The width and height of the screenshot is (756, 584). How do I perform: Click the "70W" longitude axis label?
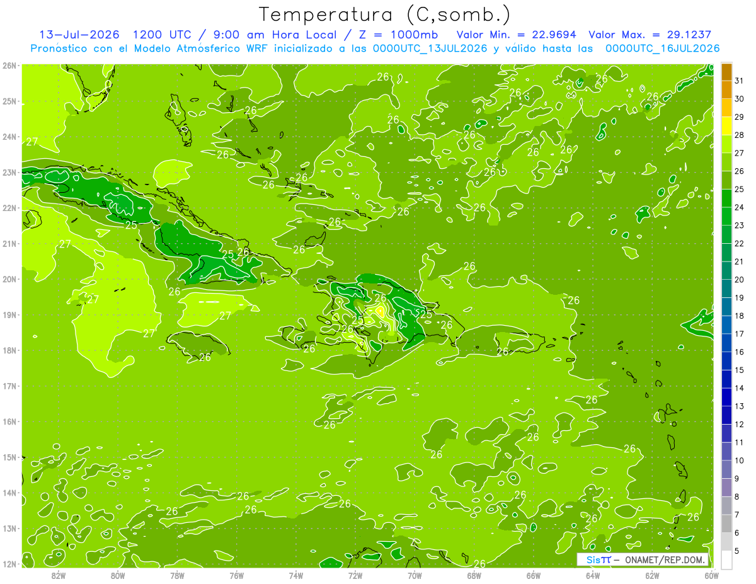coord(415,575)
